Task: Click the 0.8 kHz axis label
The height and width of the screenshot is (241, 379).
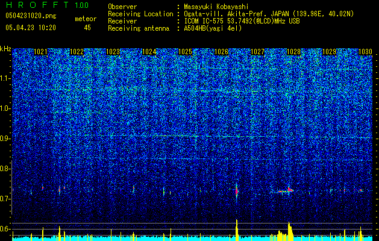Action: [5, 169]
